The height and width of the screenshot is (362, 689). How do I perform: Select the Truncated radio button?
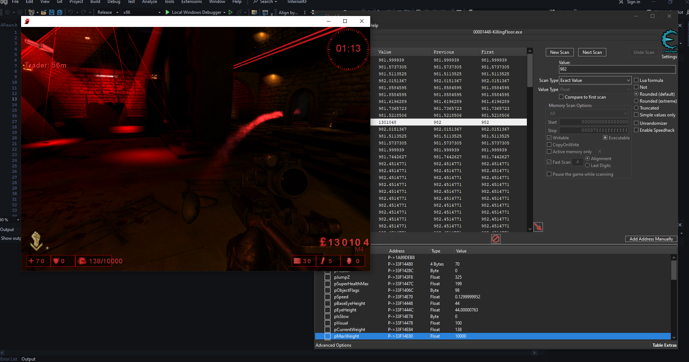(636, 108)
